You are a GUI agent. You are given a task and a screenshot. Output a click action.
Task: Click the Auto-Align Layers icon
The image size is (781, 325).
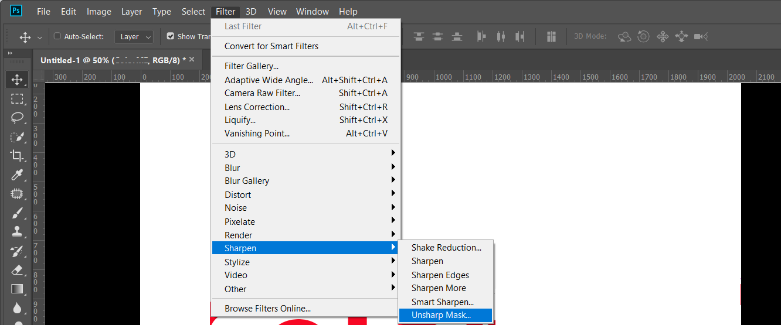tap(551, 36)
